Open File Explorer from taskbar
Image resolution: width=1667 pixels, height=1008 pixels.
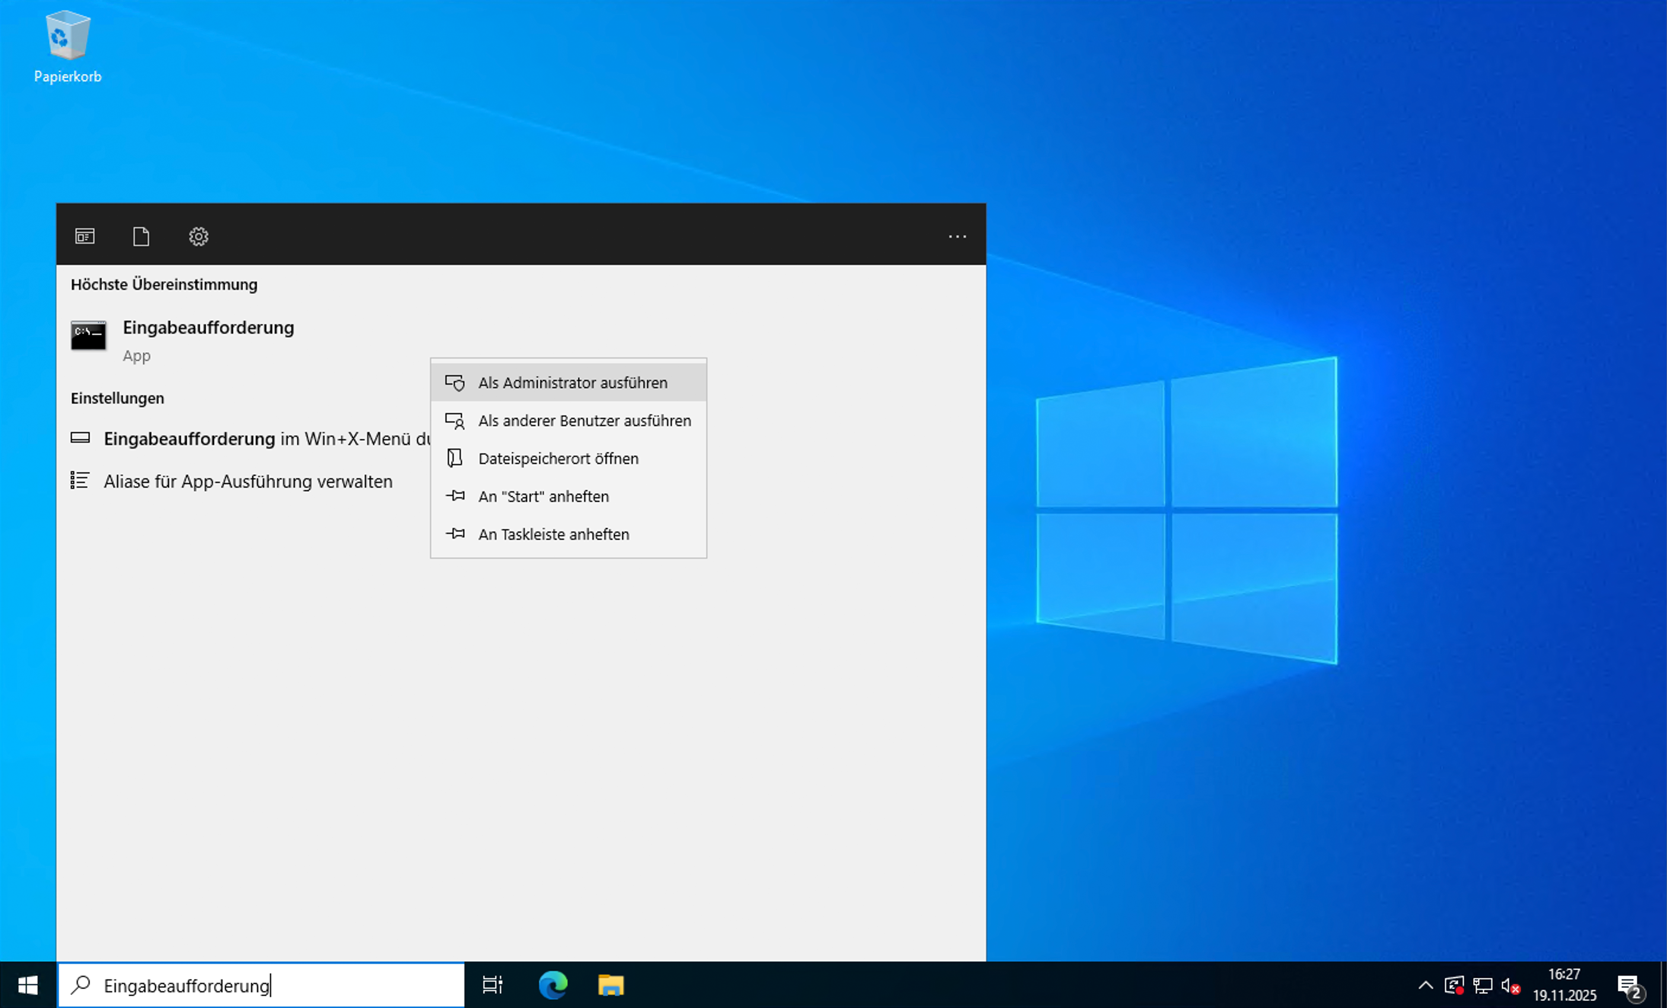[x=610, y=985]
